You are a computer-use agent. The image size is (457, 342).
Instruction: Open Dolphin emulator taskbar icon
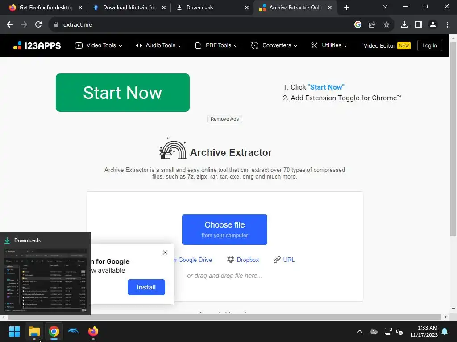pos(74,331)
